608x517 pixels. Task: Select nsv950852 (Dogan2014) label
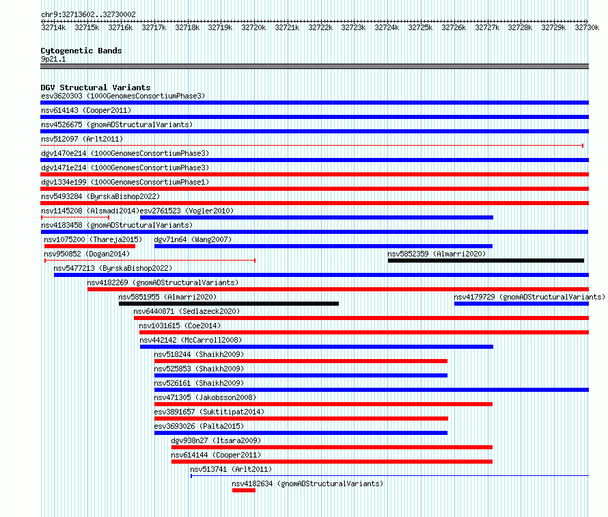click(87, 254)
